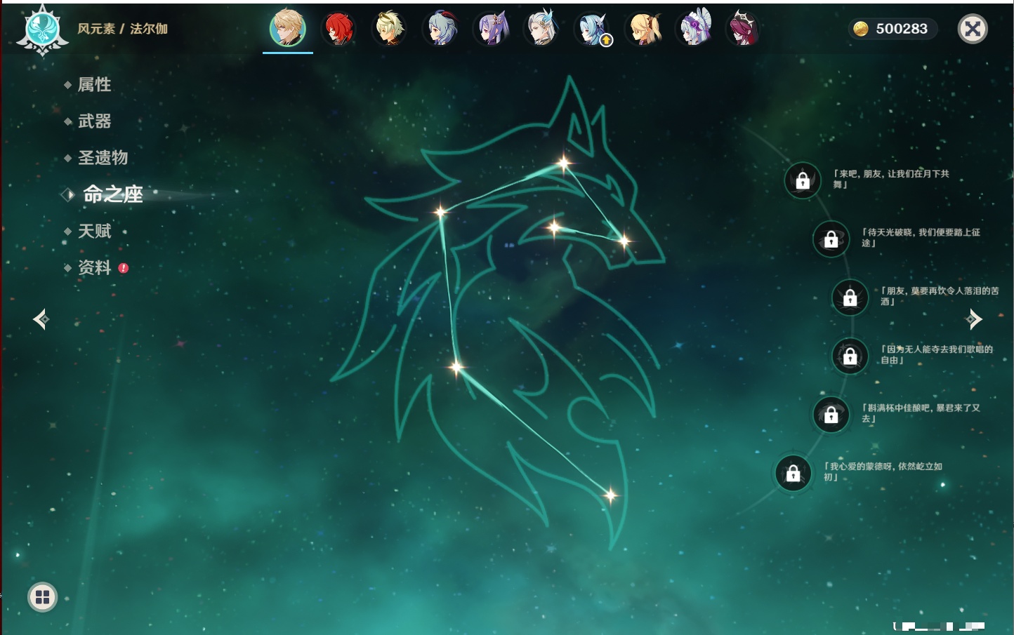Switch to the red-haired character avatar
The image size is (1014, 635).
click(x=338, y=29)
